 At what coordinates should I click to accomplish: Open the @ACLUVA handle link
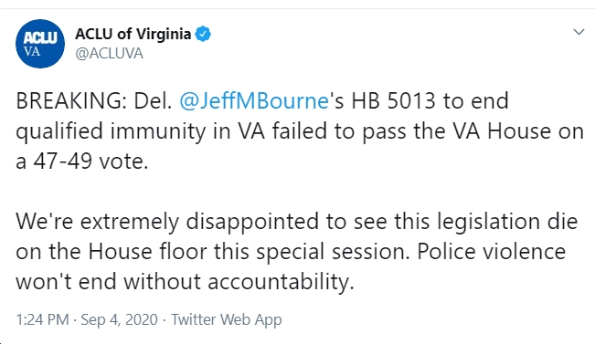click(109, 54)
